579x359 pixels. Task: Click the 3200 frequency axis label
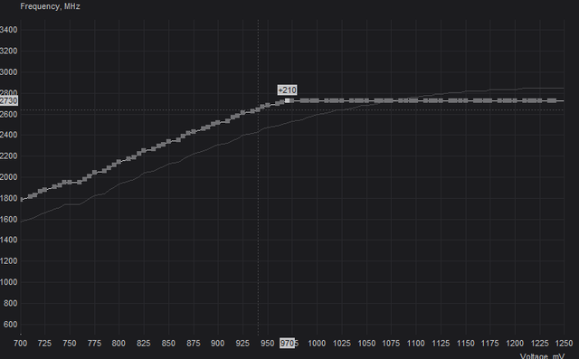8,51
